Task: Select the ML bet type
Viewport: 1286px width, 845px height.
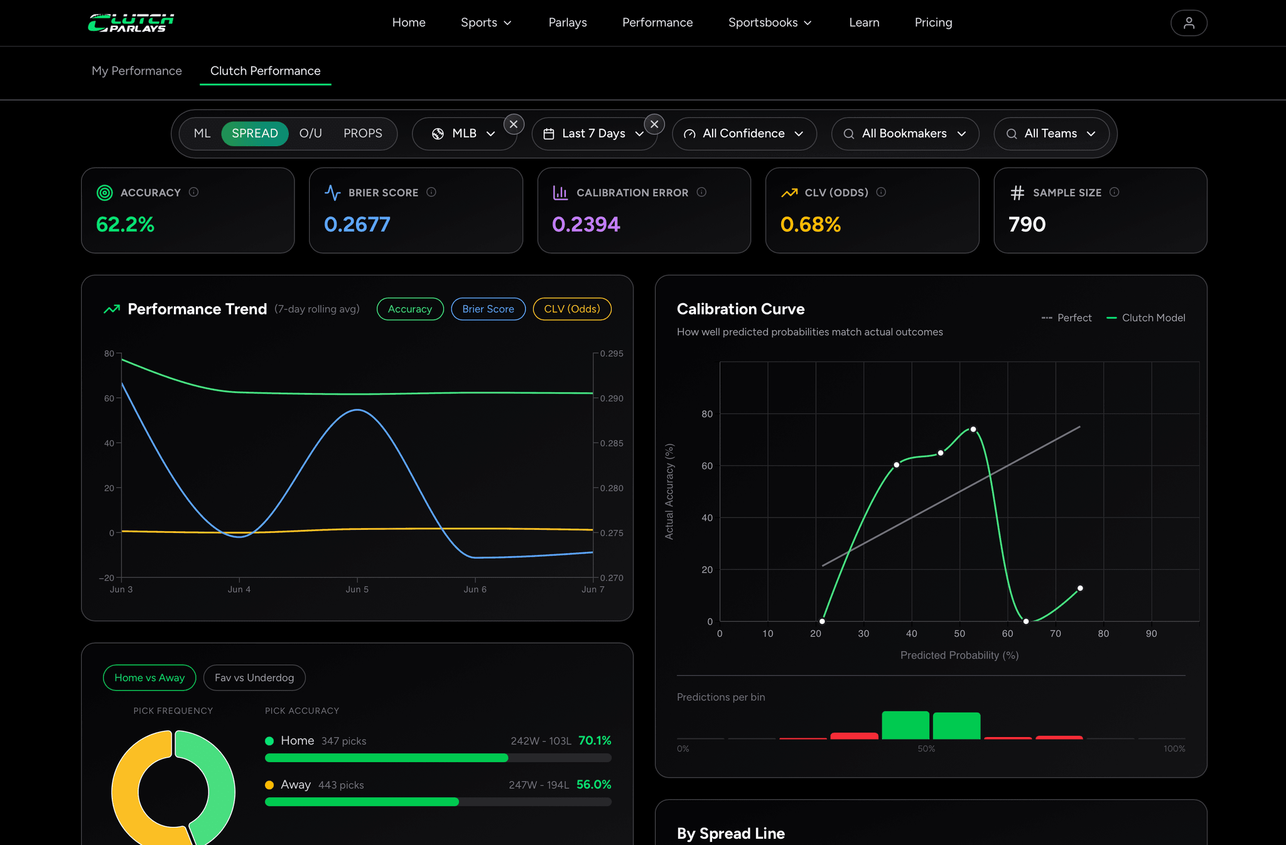Action: [202, 134]
